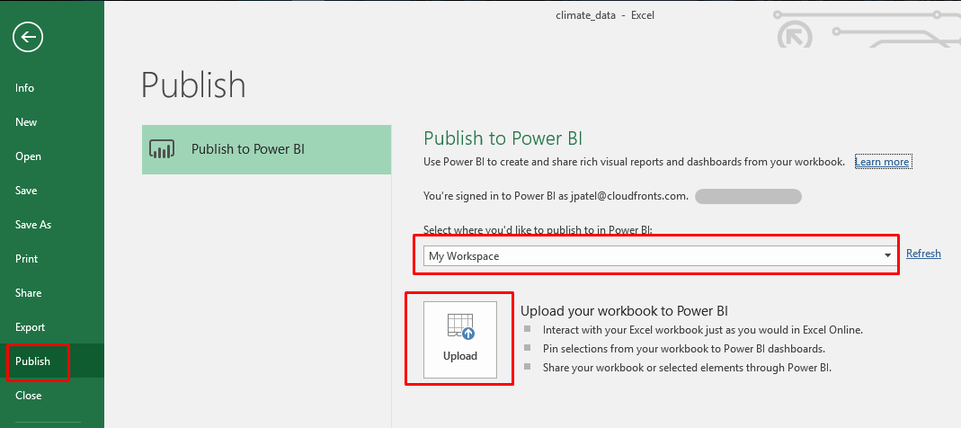Click the My Workspace combo box field
This screenshot has height=428, width=961.
click(x=660, y=255)
